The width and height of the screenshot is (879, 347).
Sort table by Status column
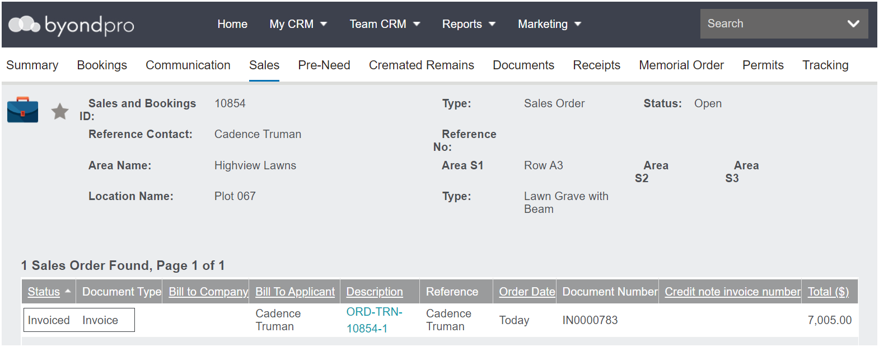tap(44, 292)
